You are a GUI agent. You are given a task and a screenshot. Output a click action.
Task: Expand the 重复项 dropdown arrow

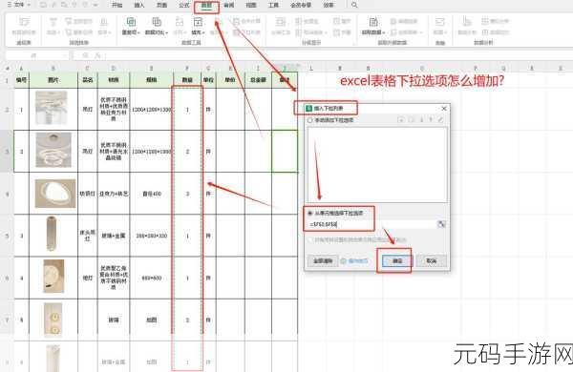click(x=138, y=32)
